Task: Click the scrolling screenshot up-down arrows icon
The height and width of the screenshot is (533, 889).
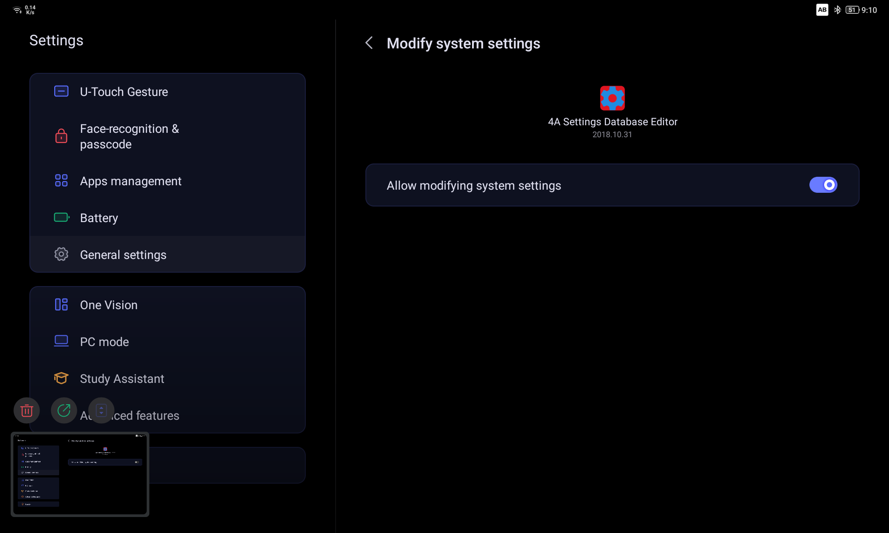Action: tap(101, 410)
